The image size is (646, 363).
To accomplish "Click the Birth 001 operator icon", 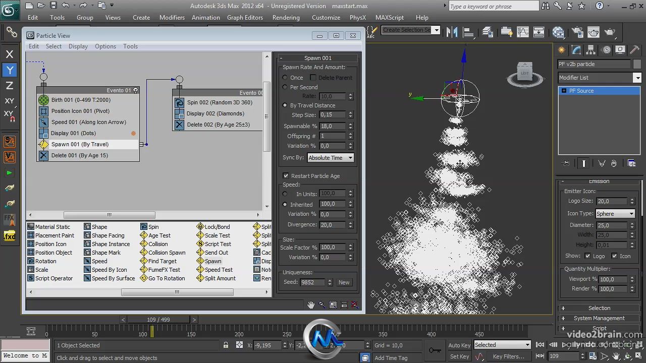I will [44, 100].
